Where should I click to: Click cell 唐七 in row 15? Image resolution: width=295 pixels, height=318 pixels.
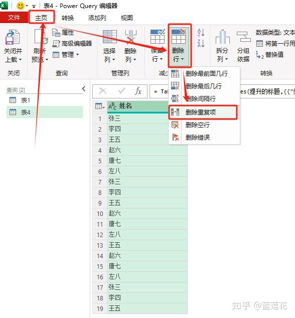pyautogui.click(x=147, y=266)
